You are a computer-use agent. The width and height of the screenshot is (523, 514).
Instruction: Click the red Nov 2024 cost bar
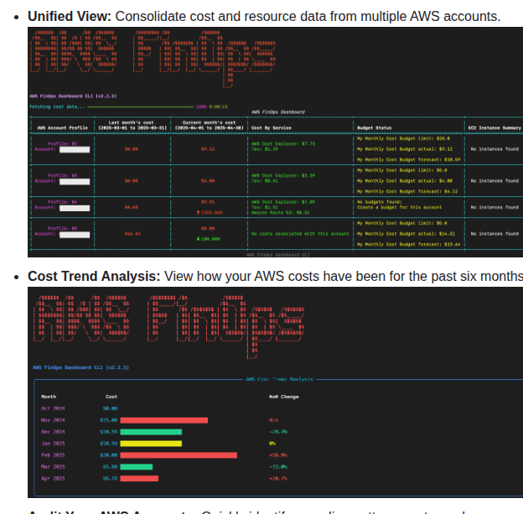163,420
